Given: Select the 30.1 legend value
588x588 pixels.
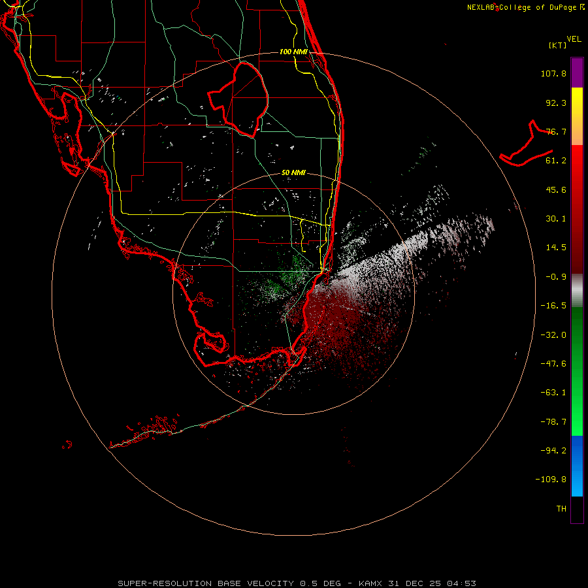Looking at the screenshot, I should pyautogui.click(x=556, y=219).
